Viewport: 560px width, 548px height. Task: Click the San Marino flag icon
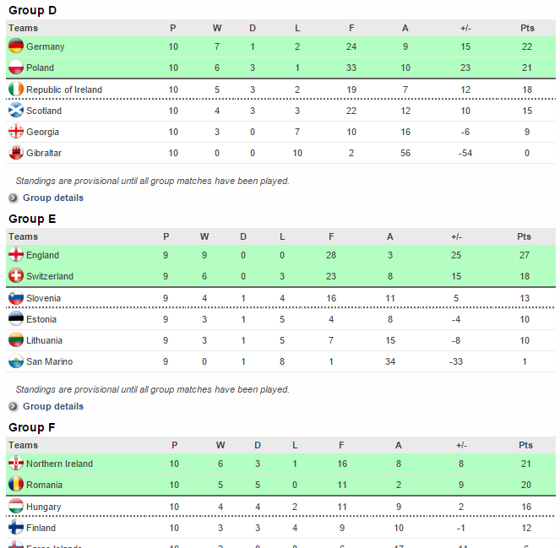coord(15,361)
